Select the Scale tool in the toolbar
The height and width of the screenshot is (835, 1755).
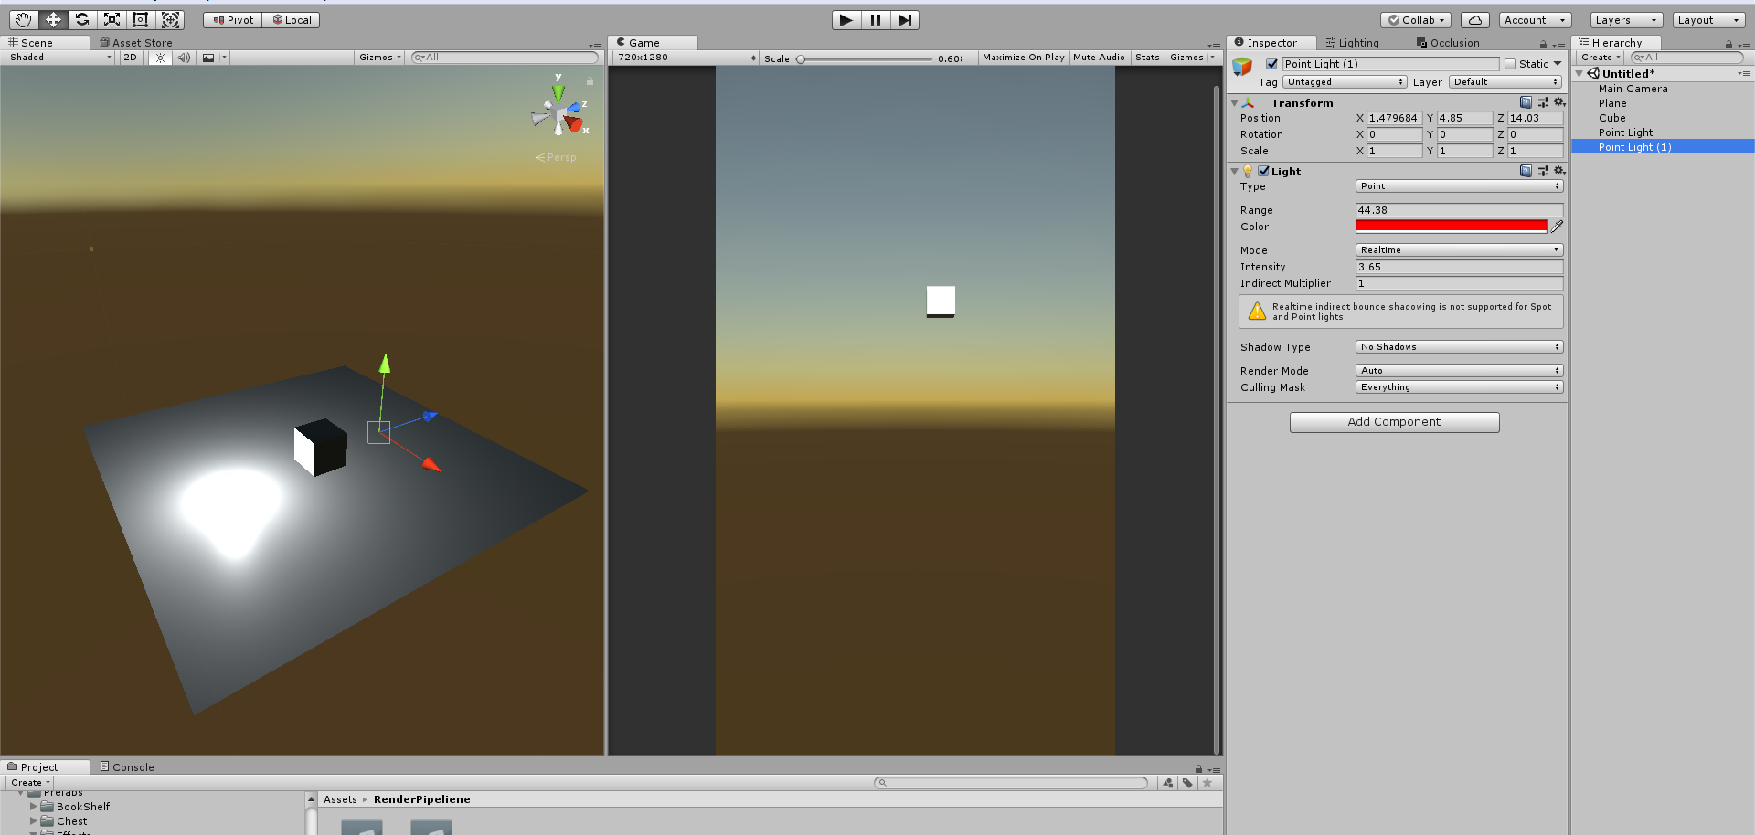pos(112,20)
